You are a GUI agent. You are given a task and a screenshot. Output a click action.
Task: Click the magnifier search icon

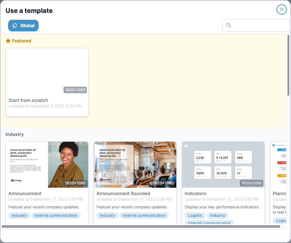click(x=229, y=25)
